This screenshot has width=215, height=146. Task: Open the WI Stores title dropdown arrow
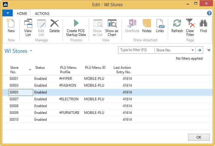pyautogui.click(x=31, y=51)
